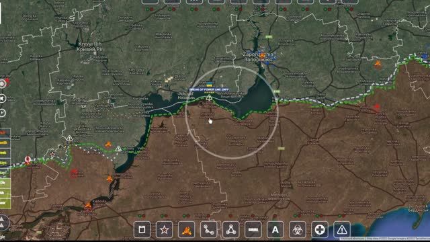The image size is (430, 242).
Task: Toggle red dot above the fortress tower icon
Action: 143,216
